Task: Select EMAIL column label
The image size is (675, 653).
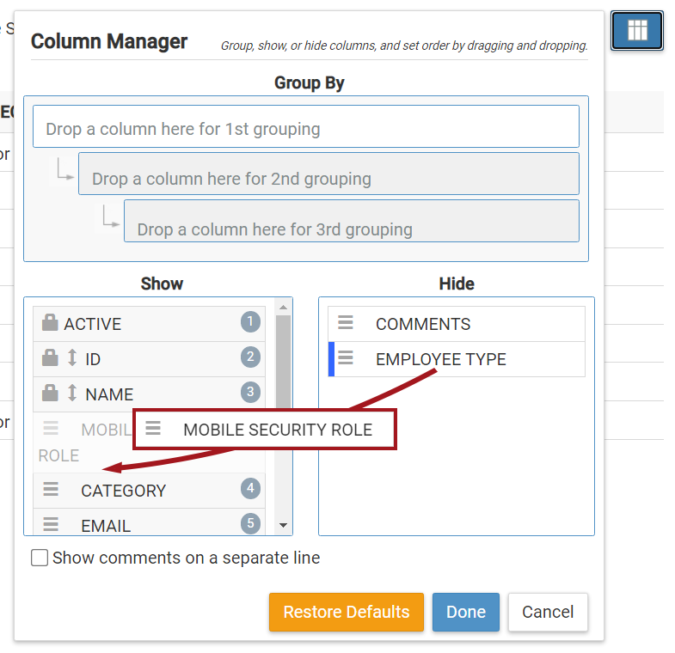Action: 106,526
